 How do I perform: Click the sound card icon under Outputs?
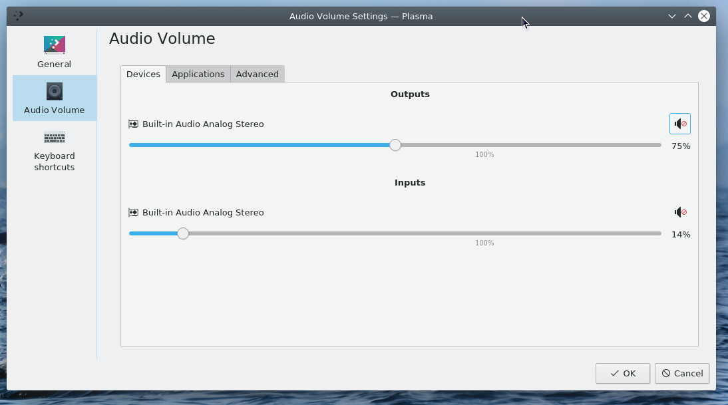coord(133,124)
